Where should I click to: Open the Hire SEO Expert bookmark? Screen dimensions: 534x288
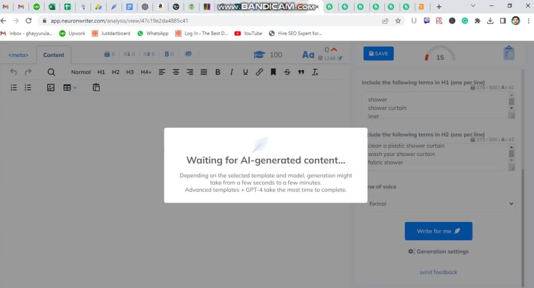295,34
